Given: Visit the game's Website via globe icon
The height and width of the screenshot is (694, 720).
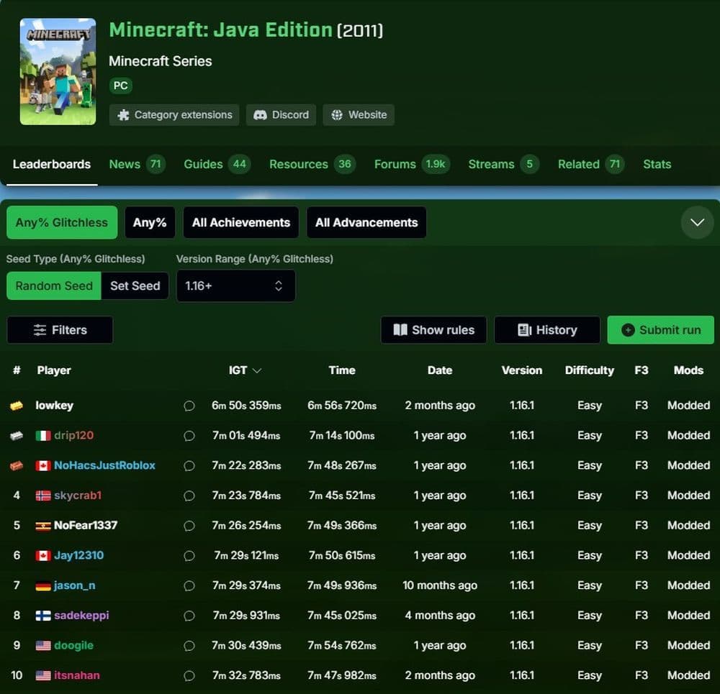Looking at the screenshot, I should point(336,115).
